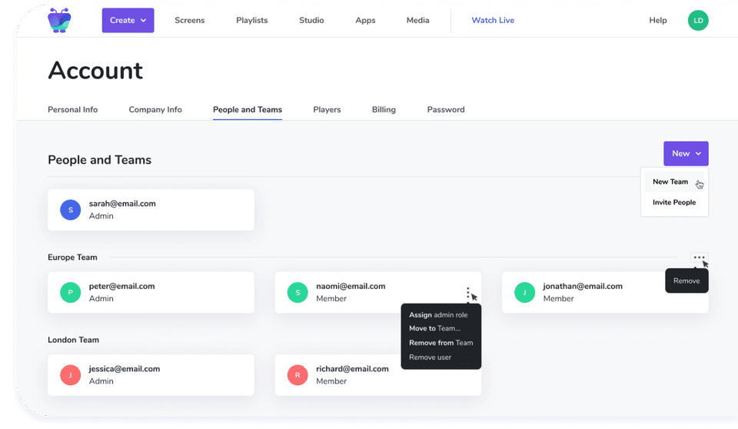Switch to Personal Info tab

72,110
